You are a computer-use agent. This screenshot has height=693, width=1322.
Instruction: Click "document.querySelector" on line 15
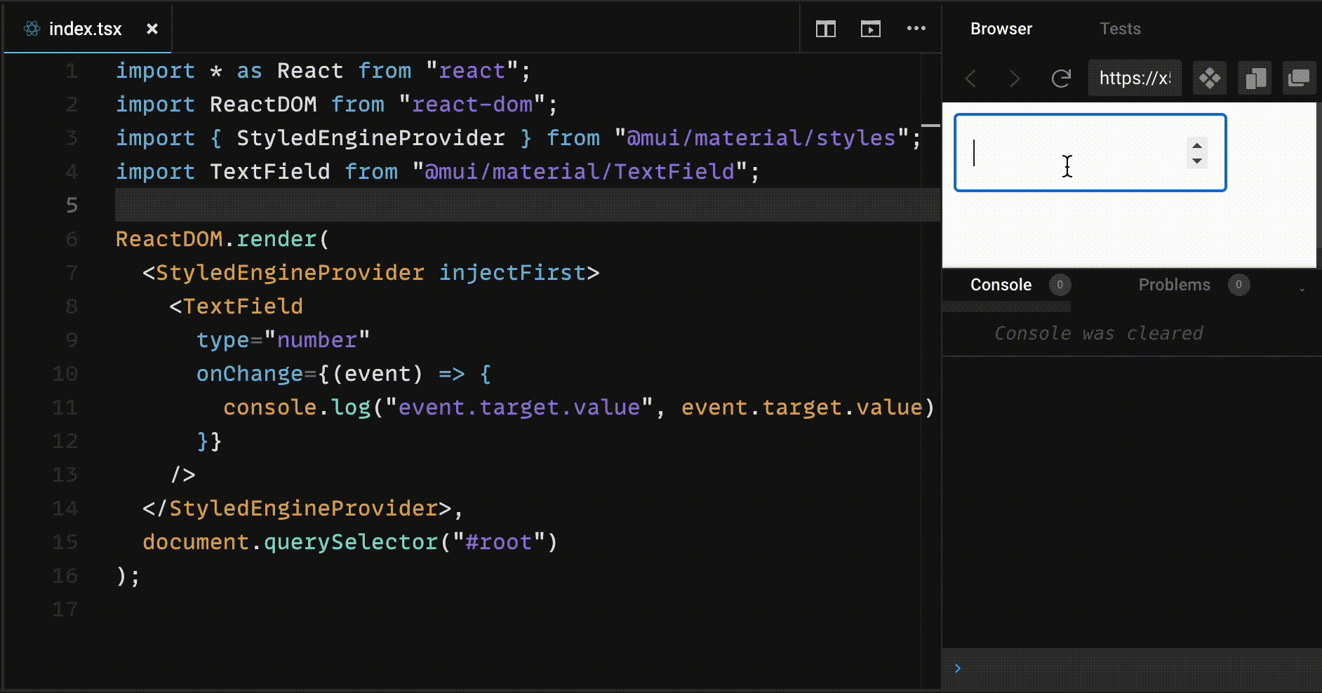[291, 541]
